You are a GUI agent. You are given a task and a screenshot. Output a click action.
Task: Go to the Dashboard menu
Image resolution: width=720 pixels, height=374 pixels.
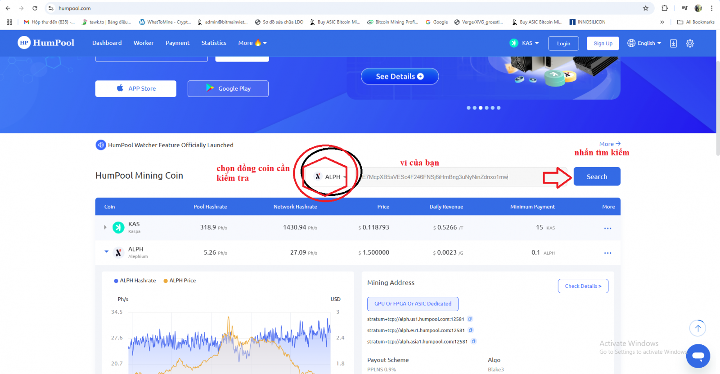107,43
